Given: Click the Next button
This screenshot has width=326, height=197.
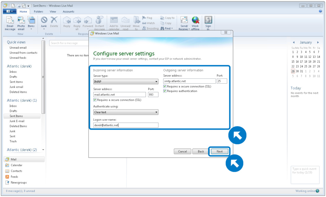Looking at the screenshot, I should pyautogui.click(x=219, y=151).
